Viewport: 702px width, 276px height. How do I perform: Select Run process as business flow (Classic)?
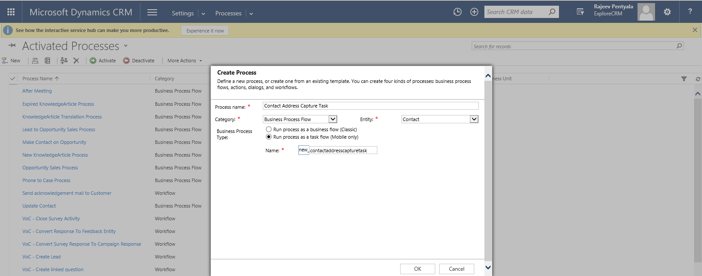[269, 129]
